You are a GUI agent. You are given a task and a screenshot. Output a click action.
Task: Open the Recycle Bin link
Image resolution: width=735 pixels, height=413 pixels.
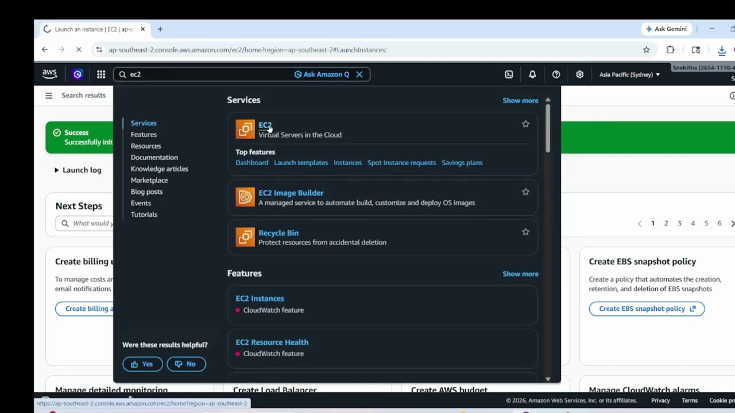pos(278,233)
